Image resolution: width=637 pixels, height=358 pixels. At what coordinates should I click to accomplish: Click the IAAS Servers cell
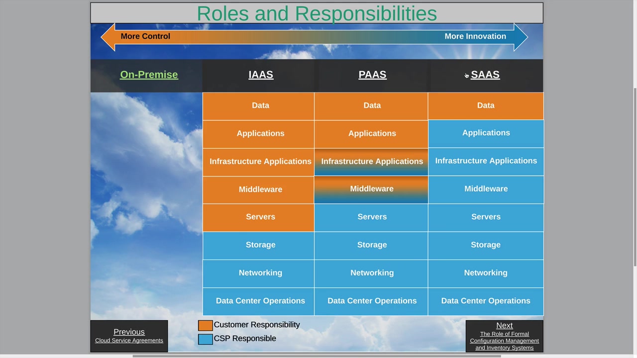point(258,218)
